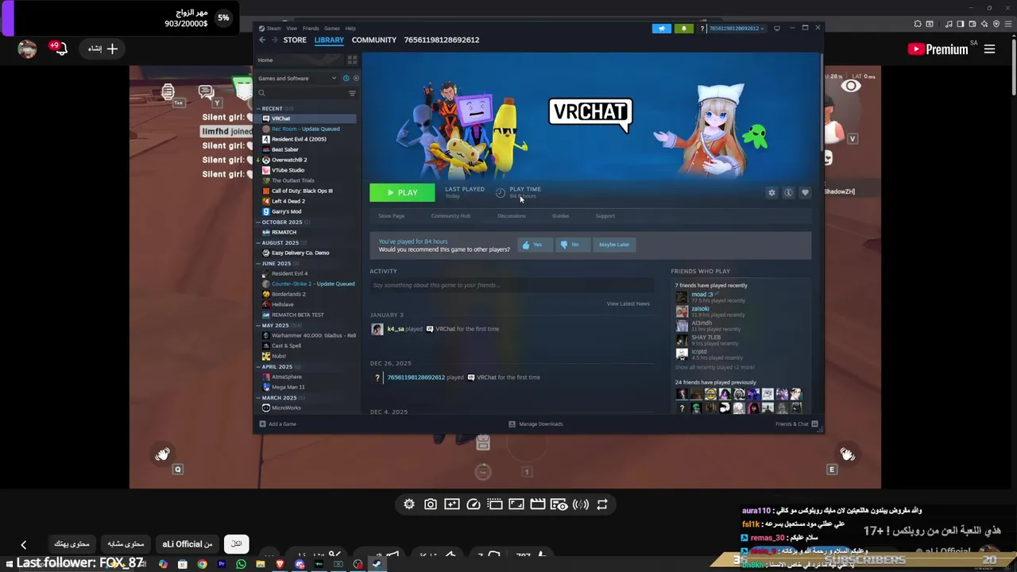This screenshot has width=1017, height=572.
Task: Click the library search field
Action: tap(302, 93)
